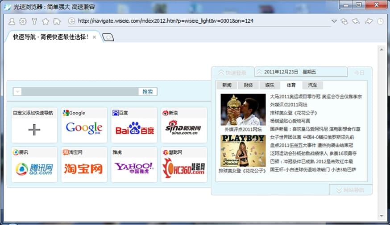Expand the 网站导航 panel
Image resolution: width=390 pixels, height=225 pixels.
(x=350, y=190)
